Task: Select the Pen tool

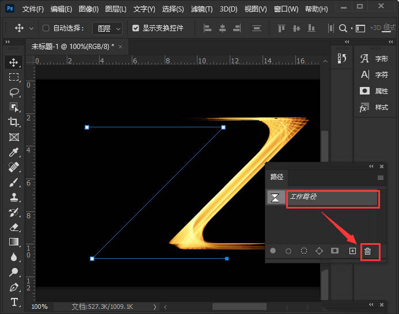Action: point(14,287)
